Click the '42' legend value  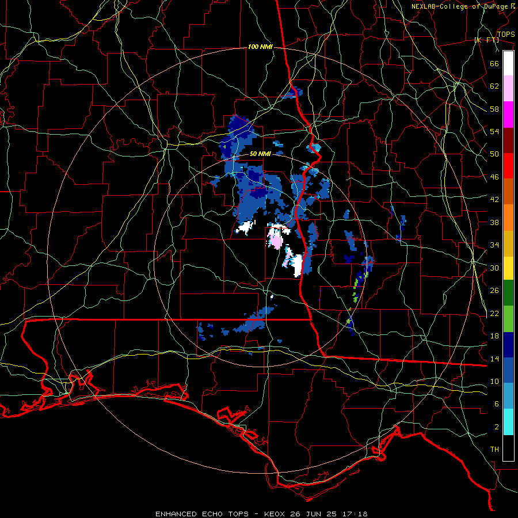pyautogui.click(x=494, y=200)
